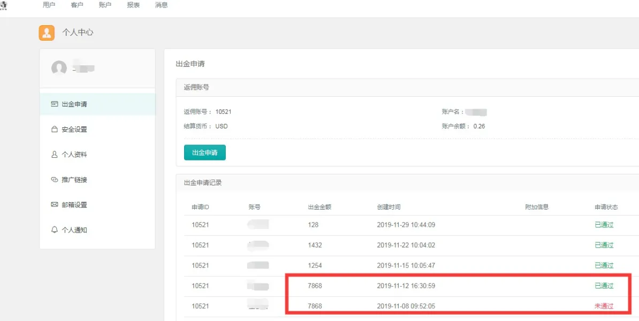639x321 pixels.
Task: Select 推广链接 in the sidebar
Action: (74, 180)
